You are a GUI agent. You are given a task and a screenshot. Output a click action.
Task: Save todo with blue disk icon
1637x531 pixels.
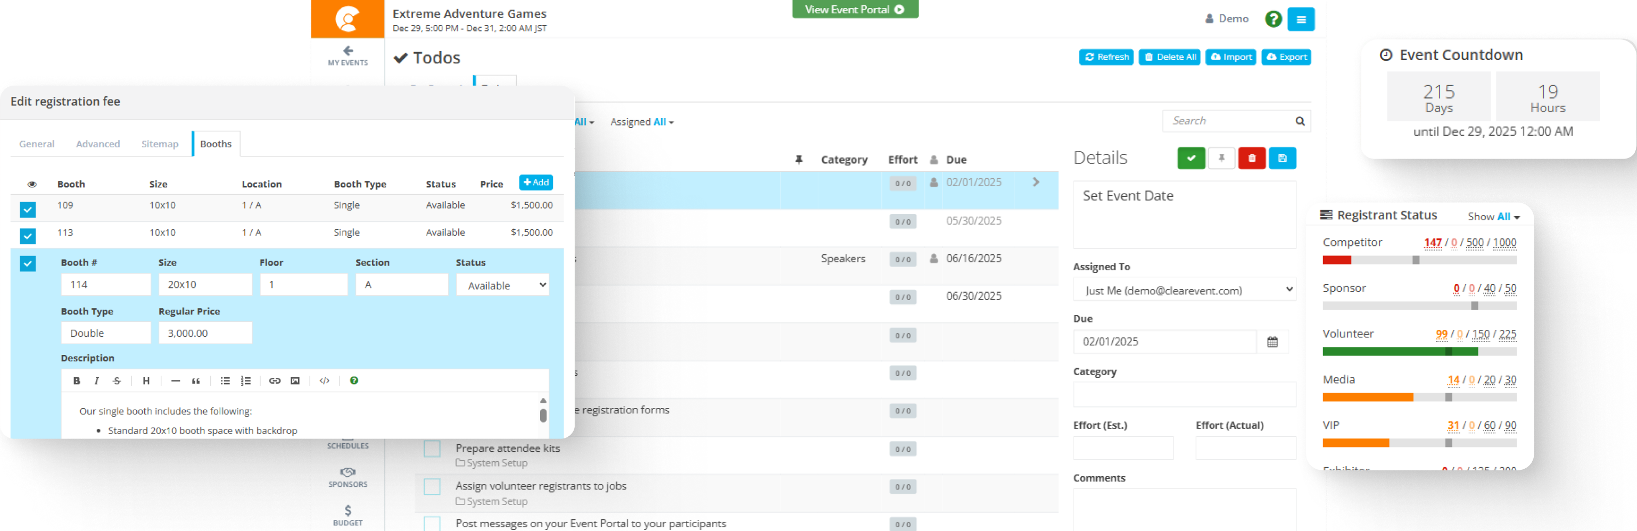1282,158
